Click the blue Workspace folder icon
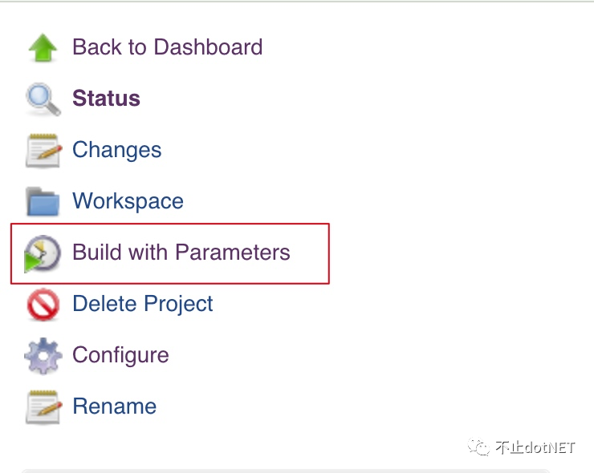 [x=43, y=201]
